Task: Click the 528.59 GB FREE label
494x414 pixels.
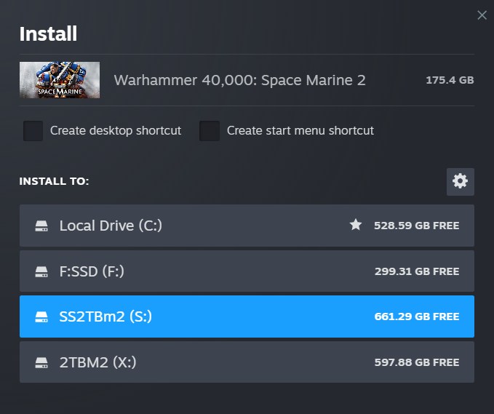Action: click(x=416, y=226)
